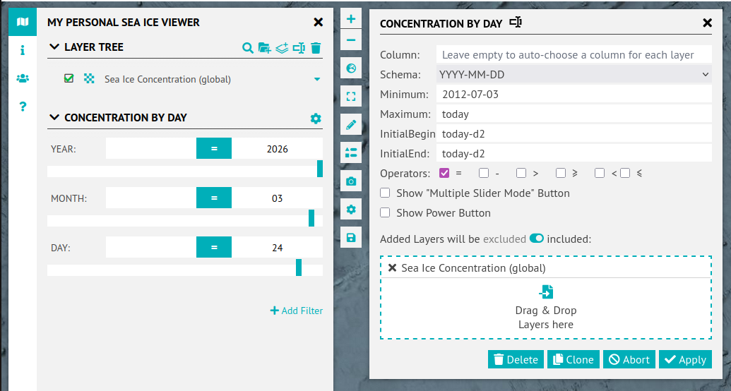Click the camera screenshot map button

point(351,181)
